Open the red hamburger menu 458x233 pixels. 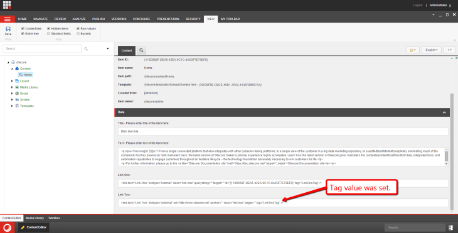point(8,19)
